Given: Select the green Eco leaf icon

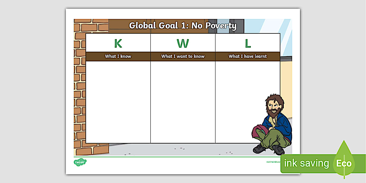Looking at the screenshot, I should (x=344, y=163).
